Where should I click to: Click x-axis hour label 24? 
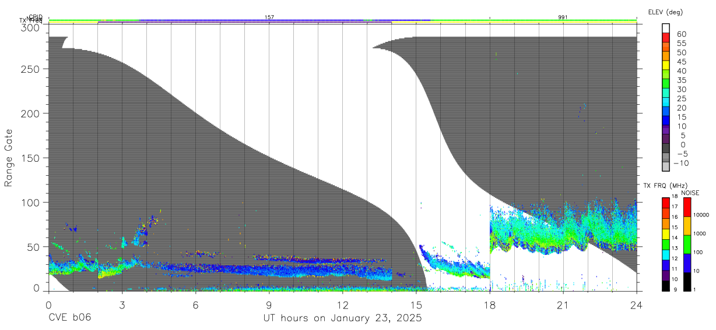636,304
